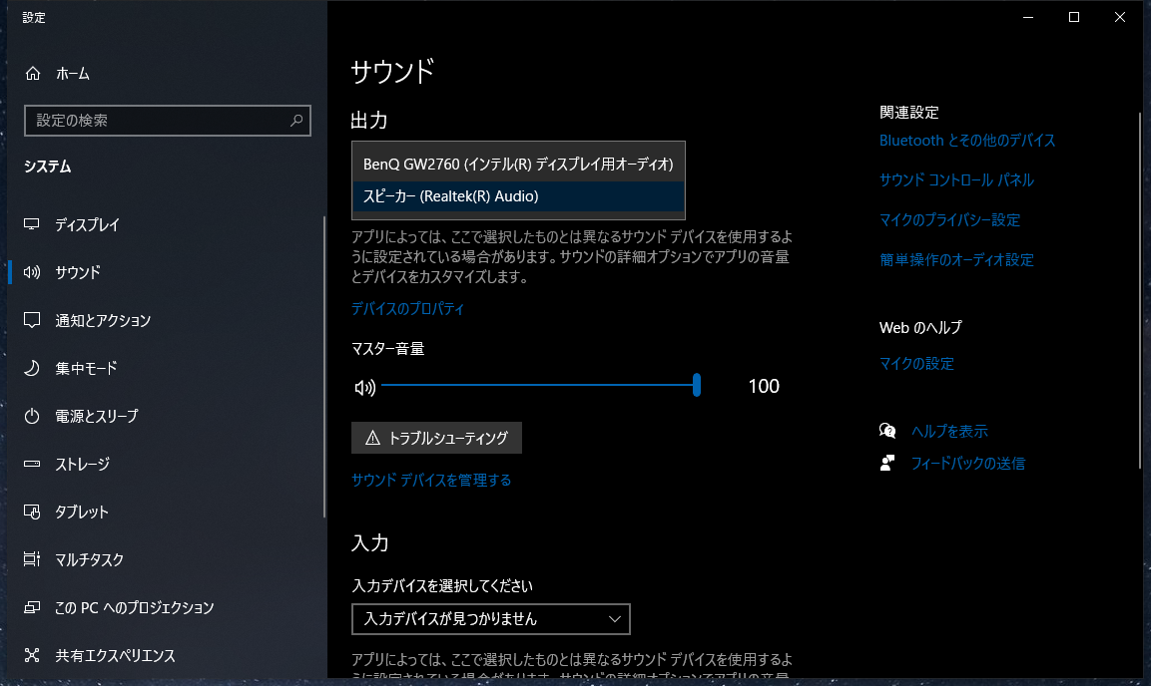Click the 集中モード moon icon

pos(32,368)
